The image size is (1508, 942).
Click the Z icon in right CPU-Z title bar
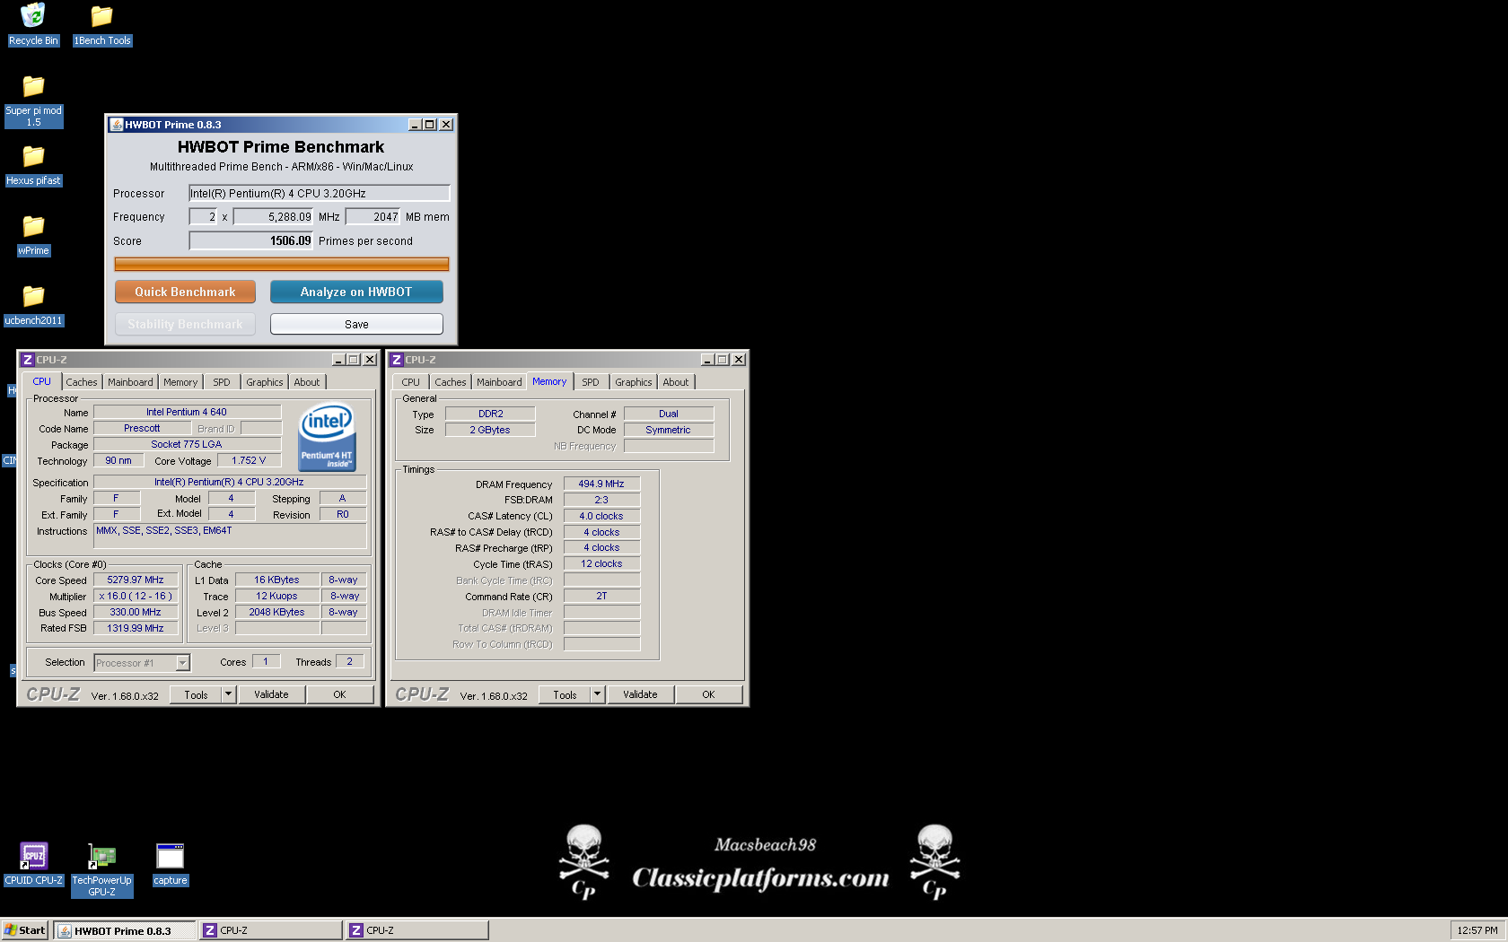(x=397, y=360)
